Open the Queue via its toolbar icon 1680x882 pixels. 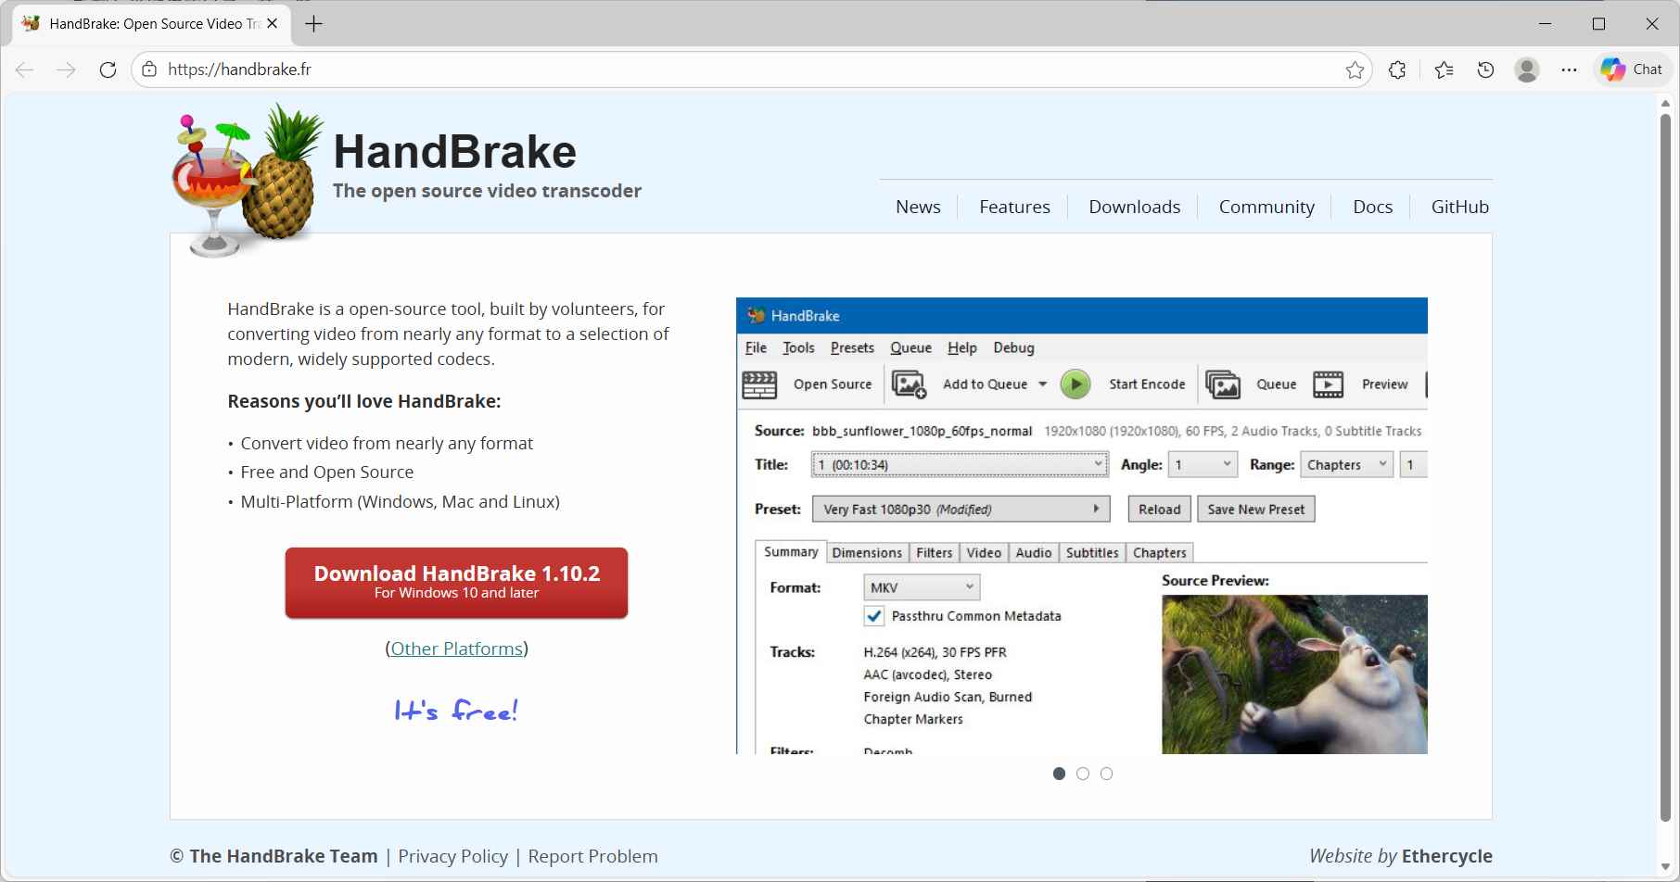coord(1223,384)
